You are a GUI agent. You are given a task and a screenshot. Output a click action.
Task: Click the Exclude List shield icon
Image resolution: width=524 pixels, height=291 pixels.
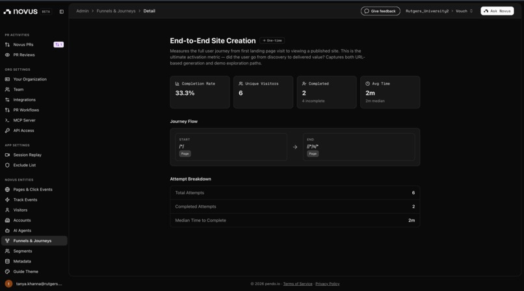tap(7, 165)
